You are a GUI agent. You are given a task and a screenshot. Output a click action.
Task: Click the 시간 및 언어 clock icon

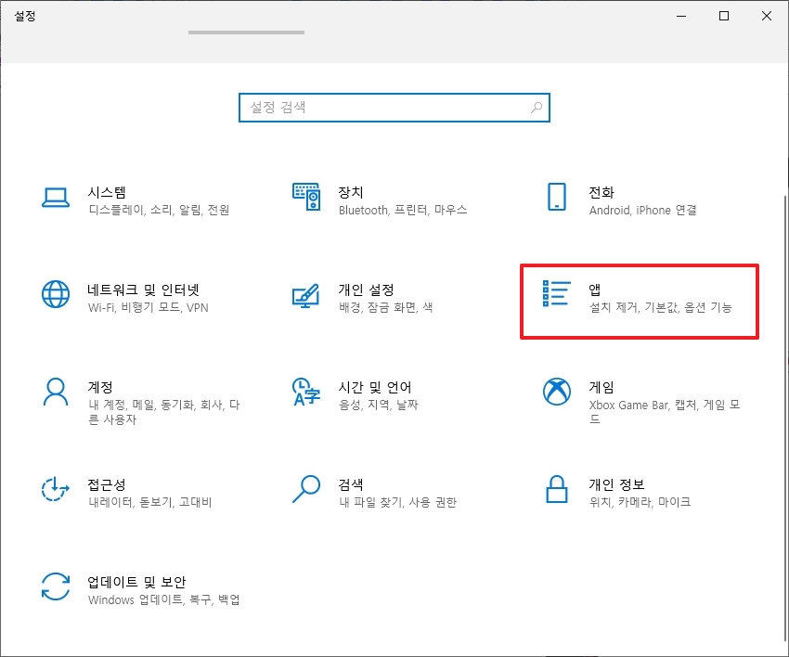[x=306, y=392]
